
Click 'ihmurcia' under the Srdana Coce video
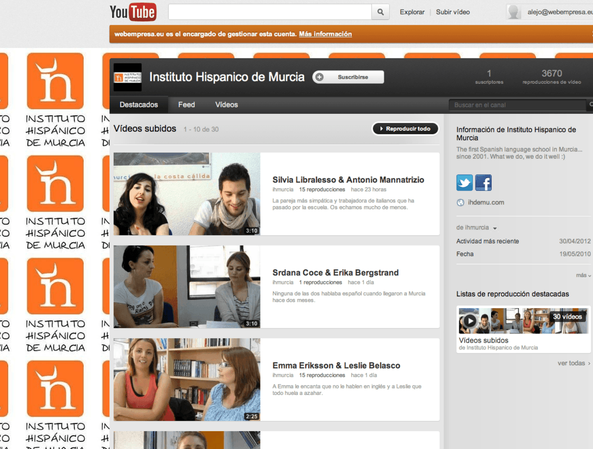coord(283,282)
